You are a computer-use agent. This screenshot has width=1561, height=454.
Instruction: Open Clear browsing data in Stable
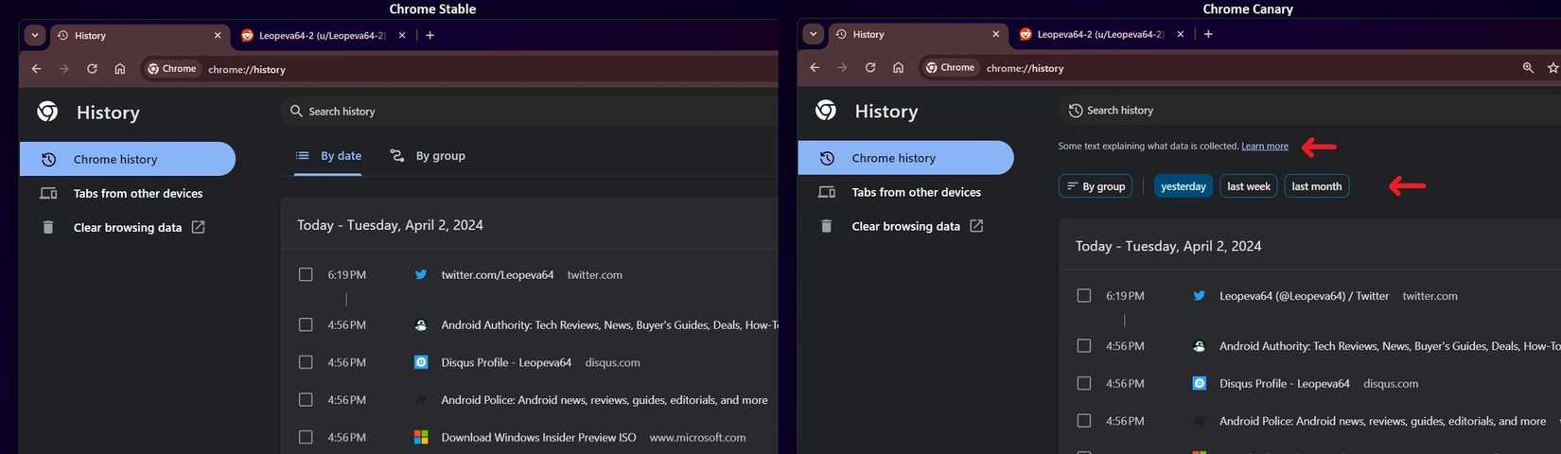pos(128,227)
